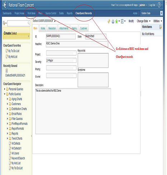Open the dropdown arrow next to green star
The width and height of the screenshot is (167, 175).
[x=119, y=21]
